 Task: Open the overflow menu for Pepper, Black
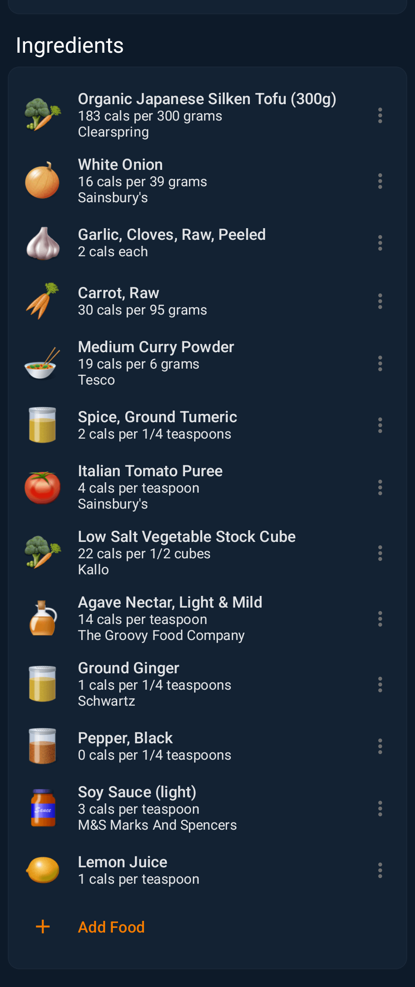[380, 746]
